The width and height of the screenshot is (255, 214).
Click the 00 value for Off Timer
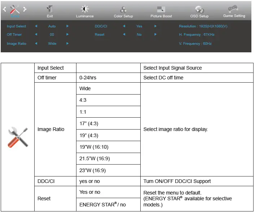point(52,35)
